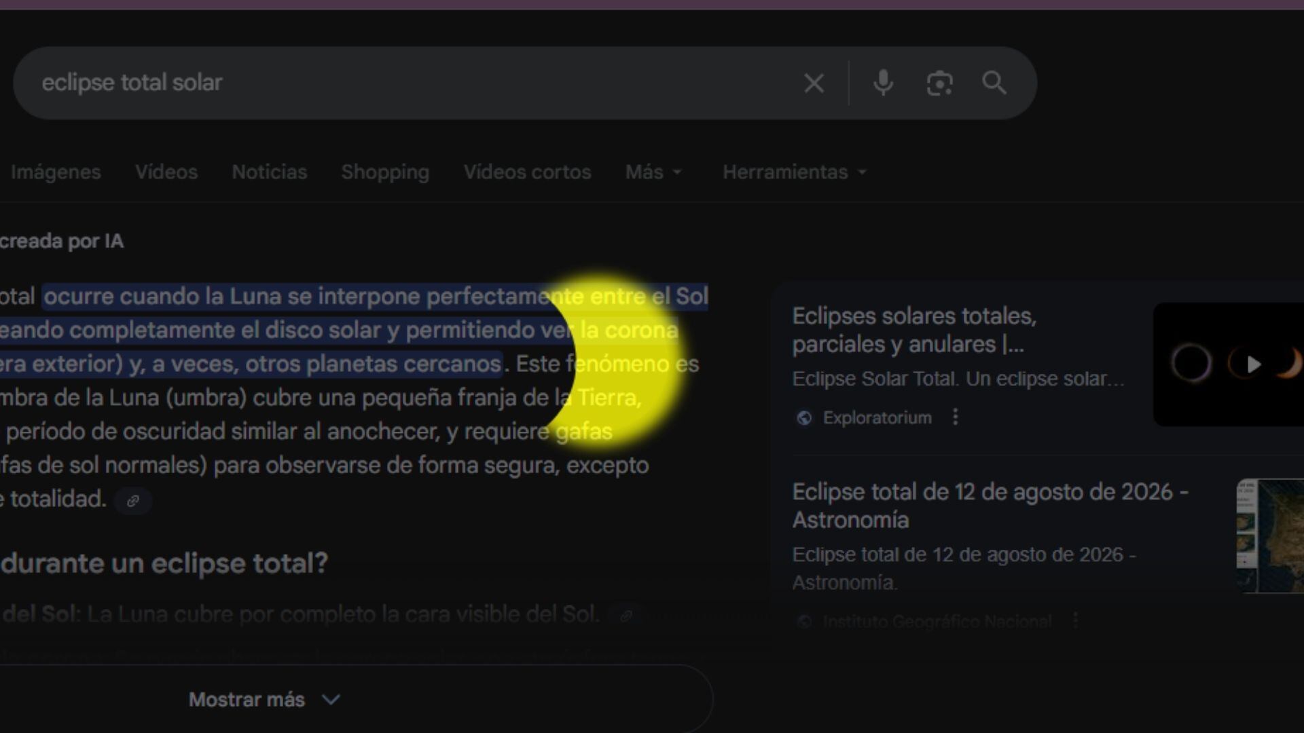Click the globe icon next to Instituto Geográfico Nacional
This screenshot has height=733, width=1304.
coord(804,620)
